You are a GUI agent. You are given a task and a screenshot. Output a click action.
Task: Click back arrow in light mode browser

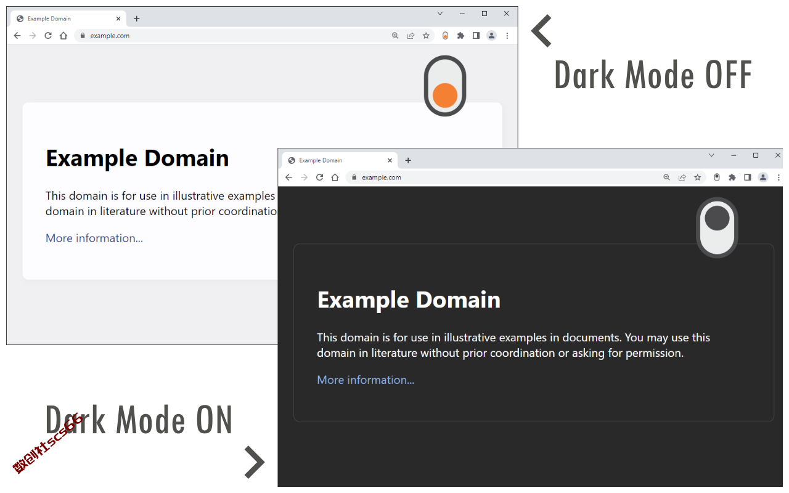point(17,36)
